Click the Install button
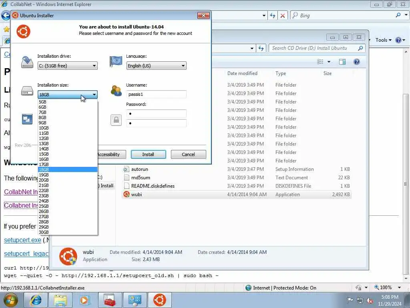 (148, 154)
